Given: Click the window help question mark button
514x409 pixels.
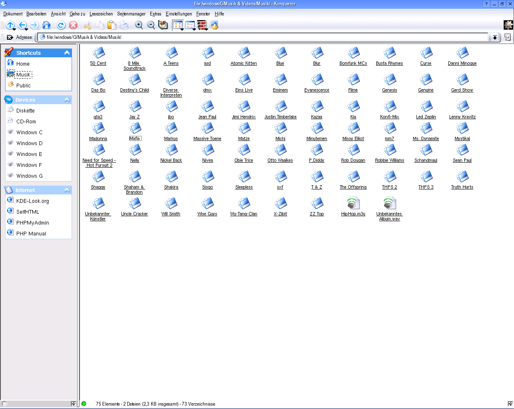Looking at the screenshot, I should coord(486,4).
